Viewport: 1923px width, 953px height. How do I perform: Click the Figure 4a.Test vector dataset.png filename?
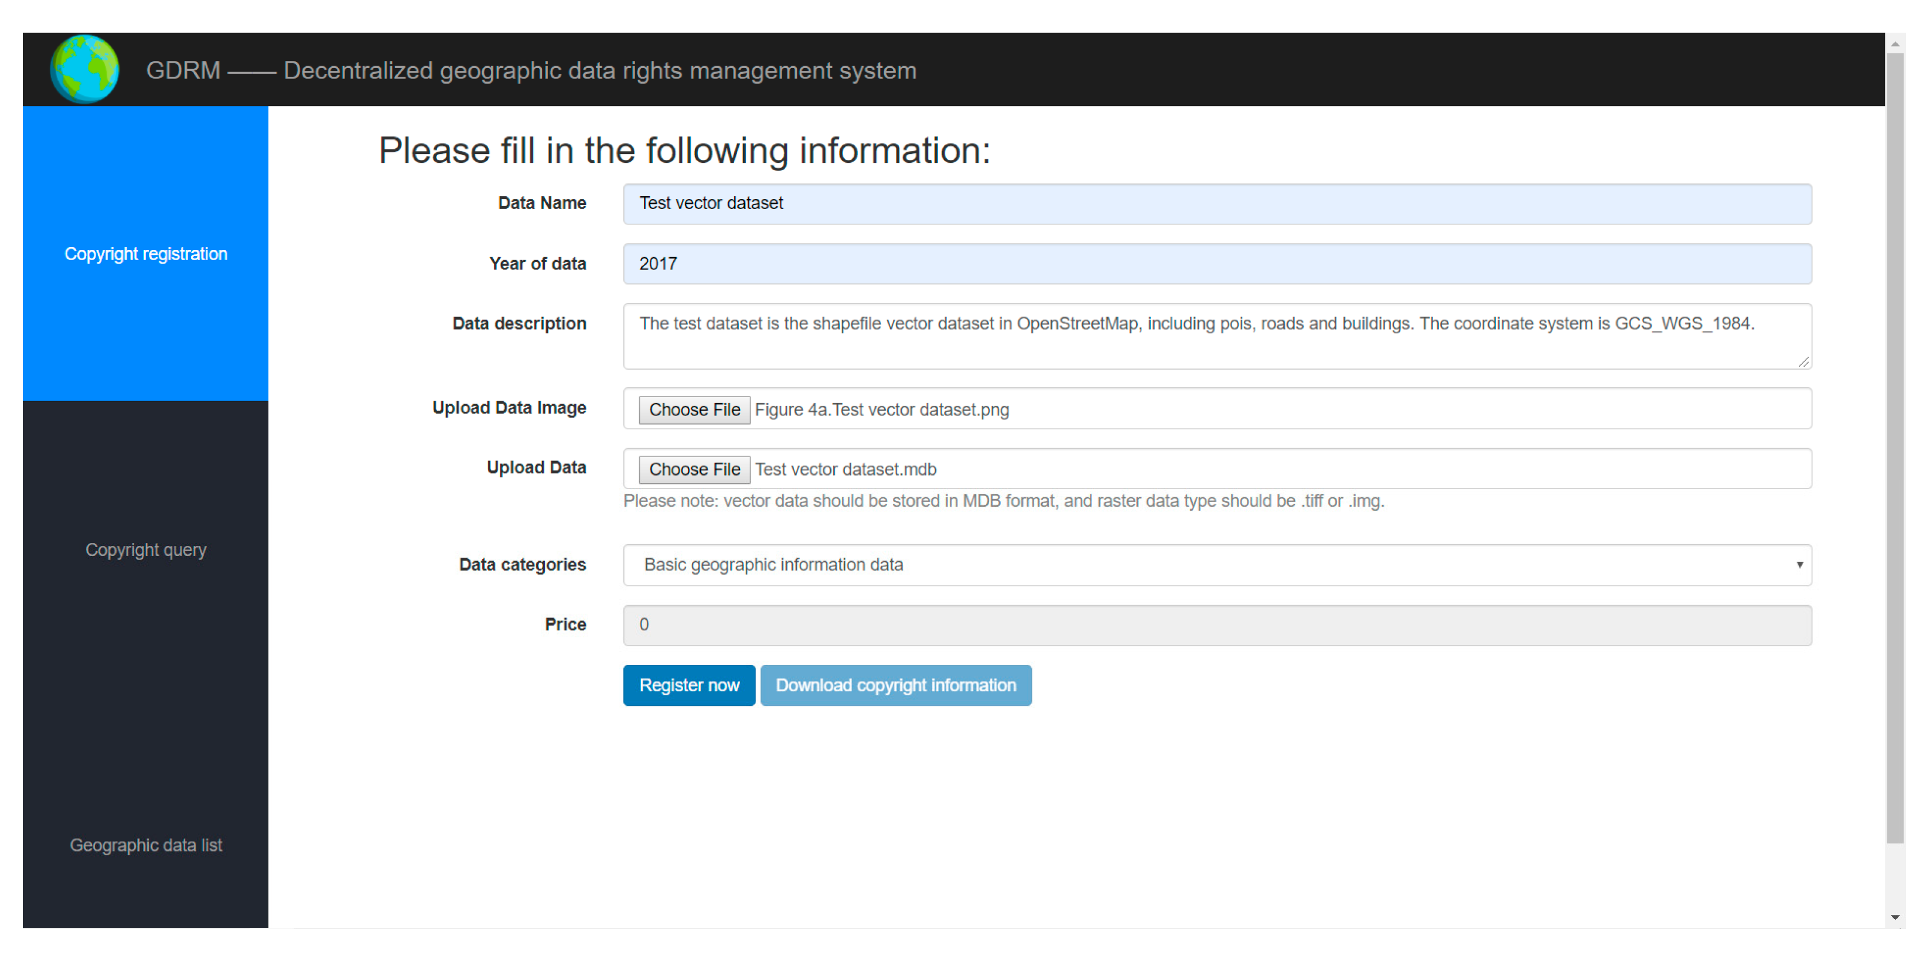882,409
